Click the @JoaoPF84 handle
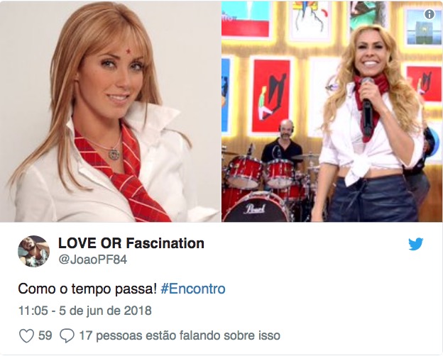The width and height of the screenshot is (443, 356). click(93, 260)
